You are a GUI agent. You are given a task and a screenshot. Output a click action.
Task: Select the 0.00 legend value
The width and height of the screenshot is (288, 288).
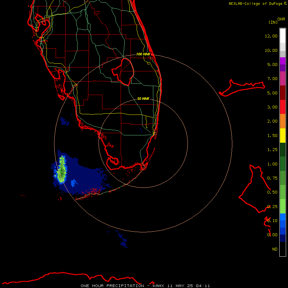272,235
